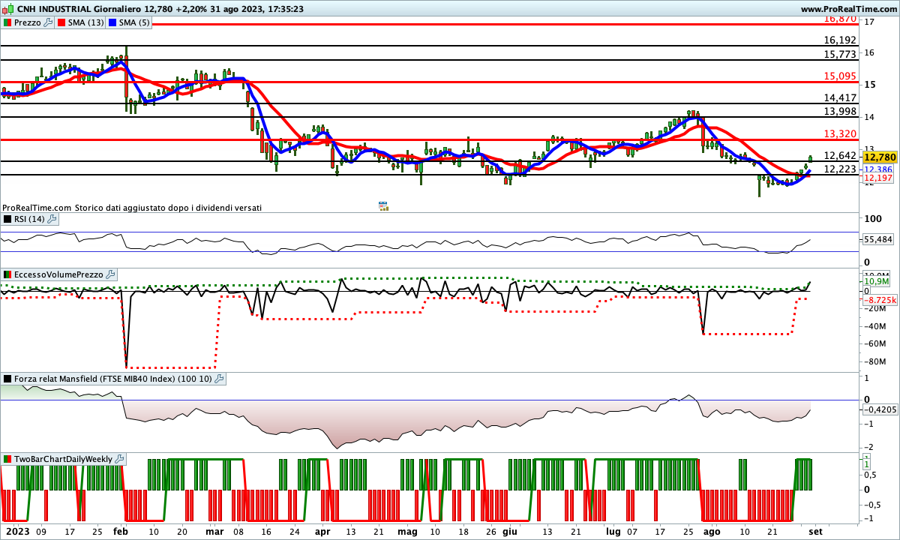Click the level label 12,223
This screenshot has width=900, height=540.
point(840,169)
